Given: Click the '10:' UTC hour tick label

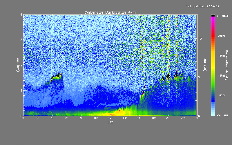Looking at the screenshot, I should (x=96, y=118).
